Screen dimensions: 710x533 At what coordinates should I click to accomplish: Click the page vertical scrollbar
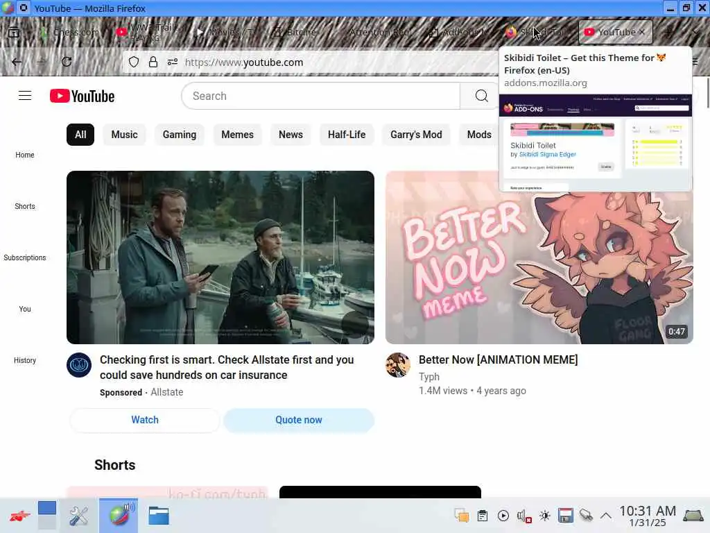pos(707,93)
